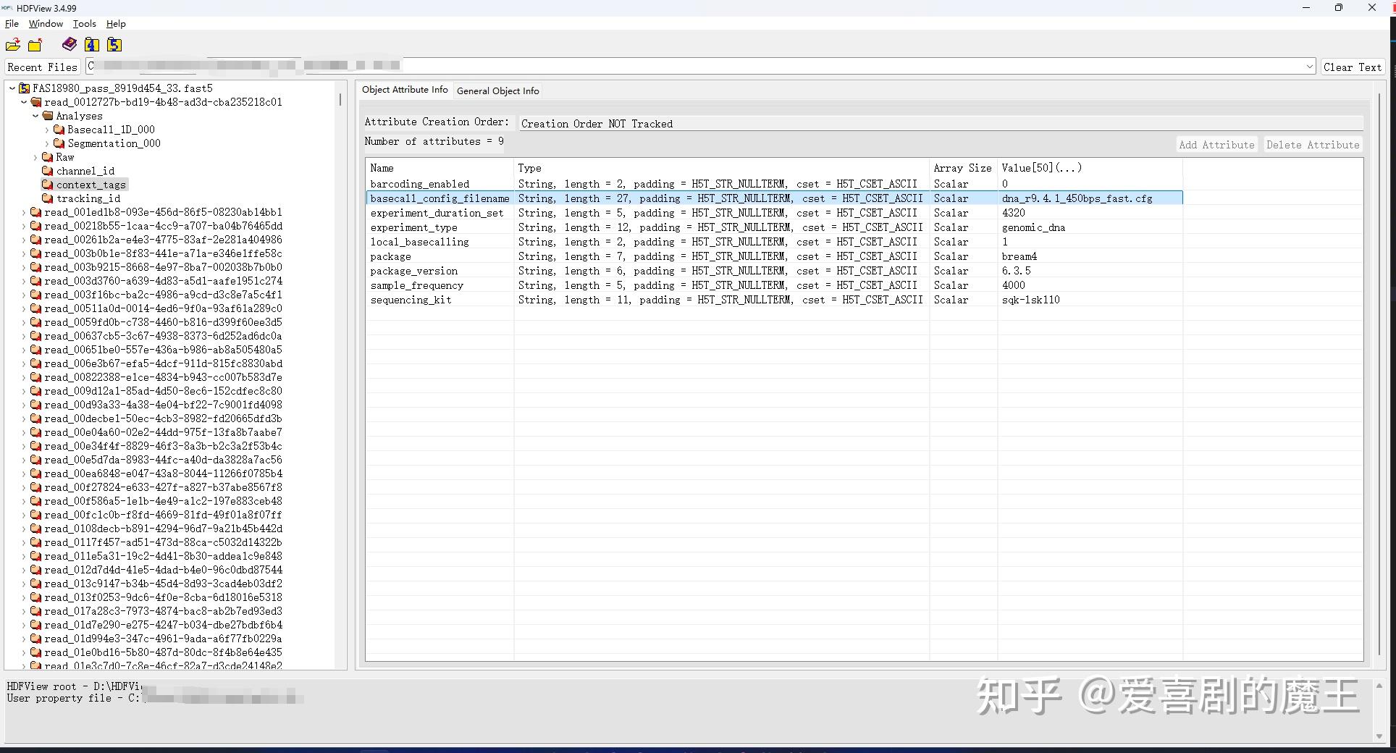Open the HDF user guide book icon
The image size is (1396, 753).
69,44
